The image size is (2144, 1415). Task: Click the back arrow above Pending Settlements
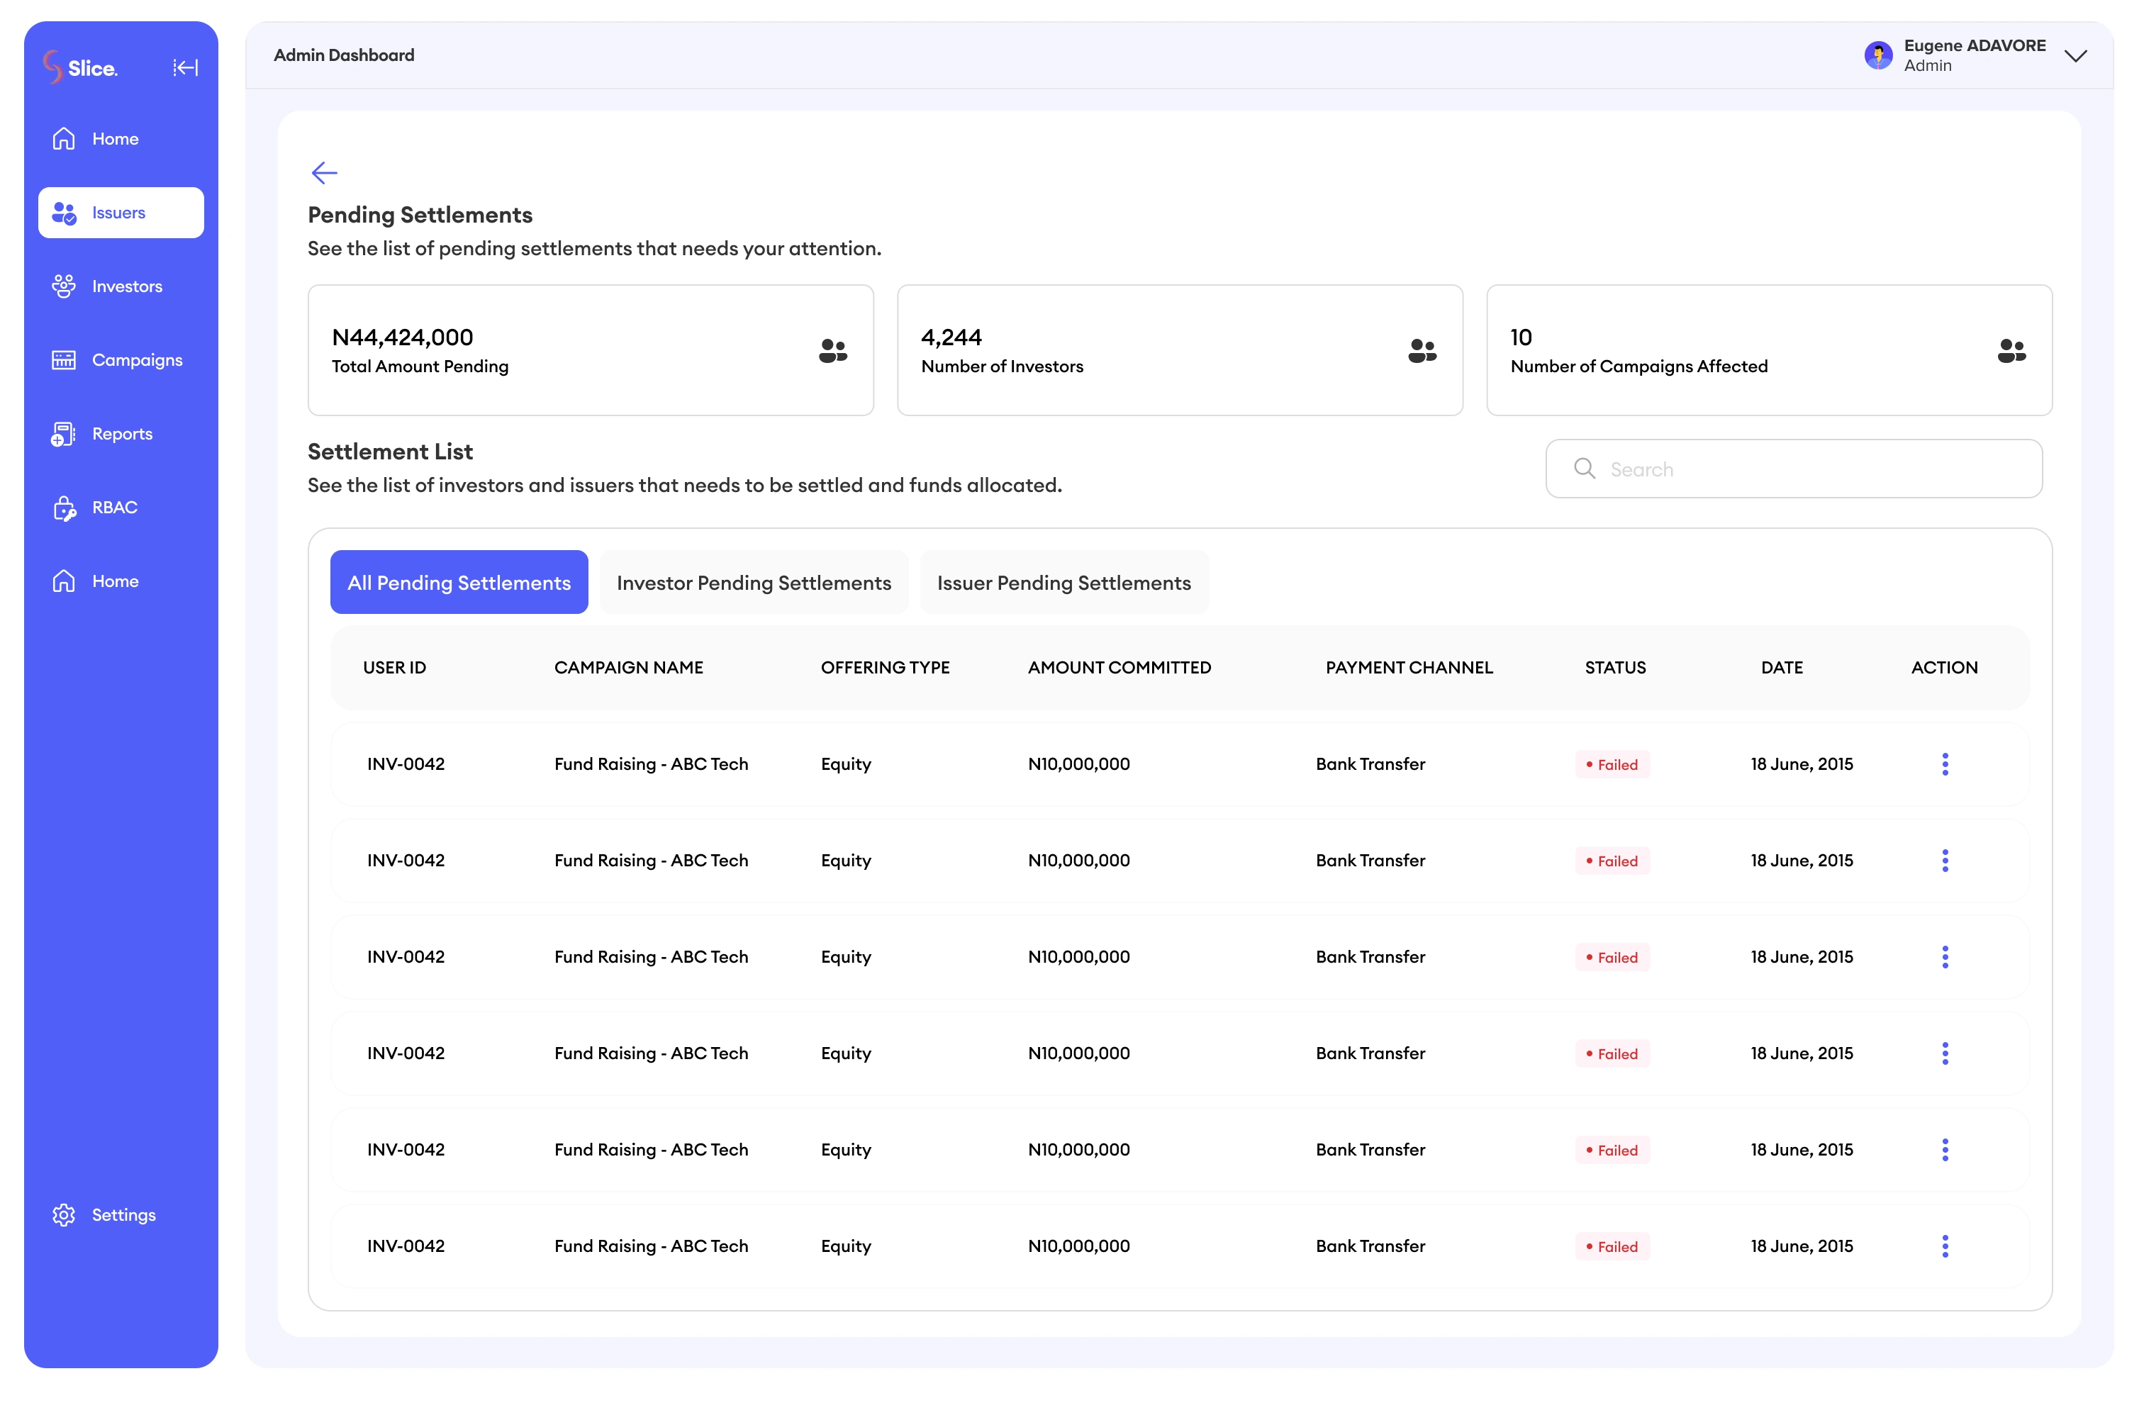pos(324,172)
